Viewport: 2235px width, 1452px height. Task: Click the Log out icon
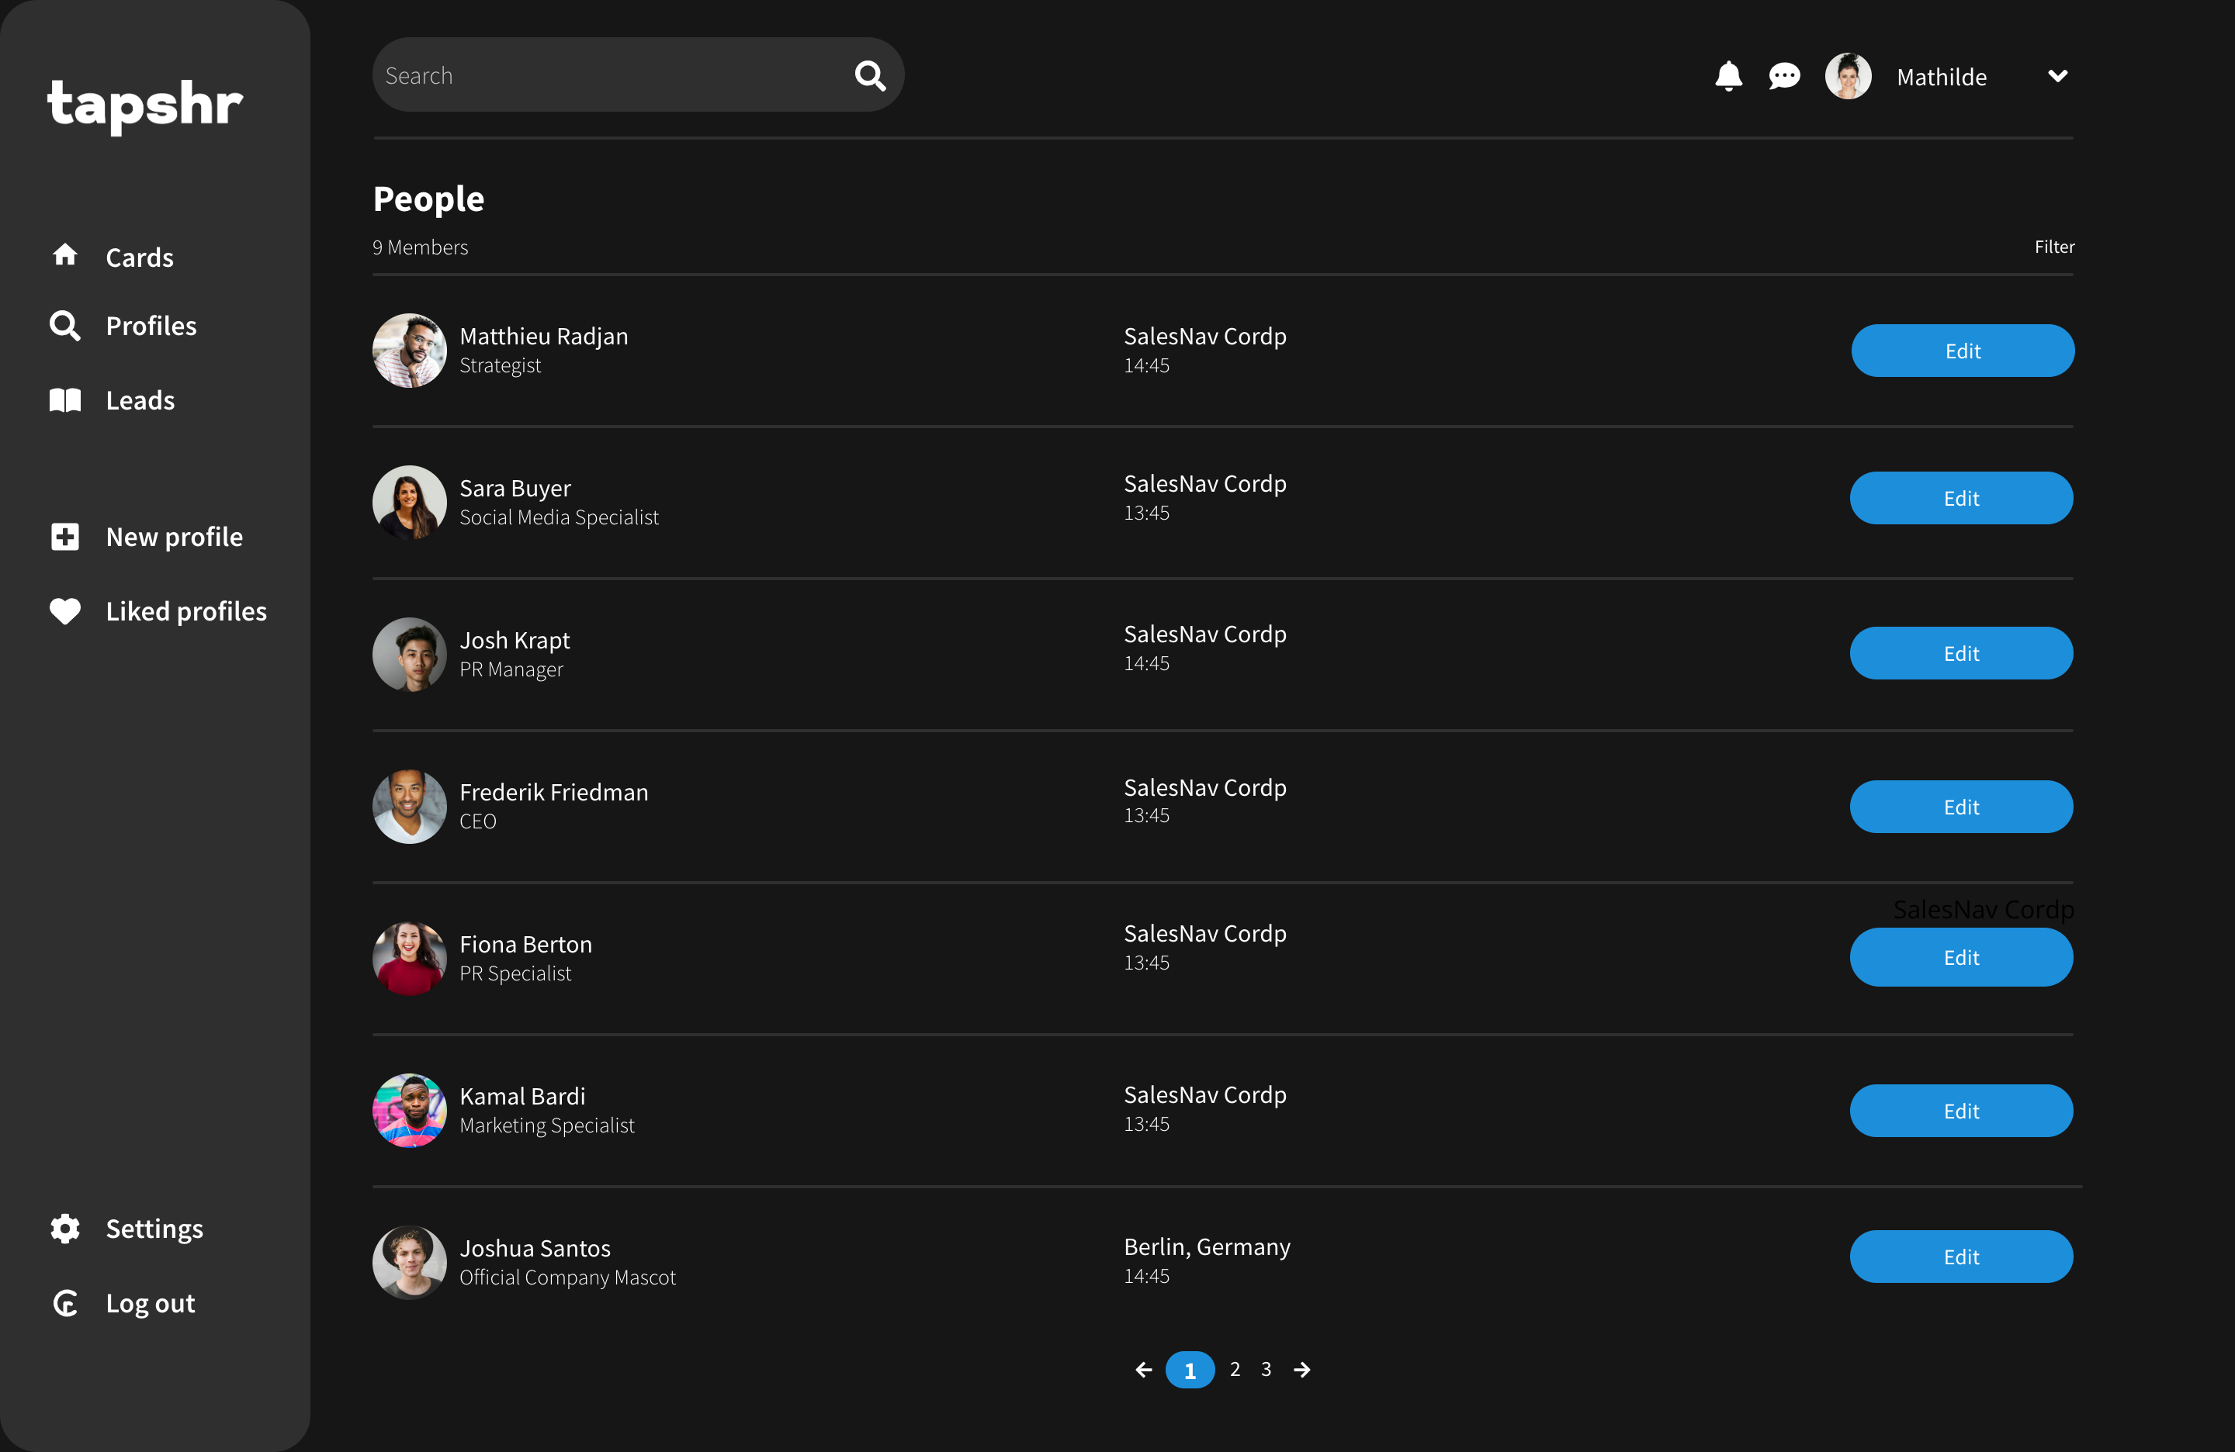pyautogui.click(x=64, y=1303)
